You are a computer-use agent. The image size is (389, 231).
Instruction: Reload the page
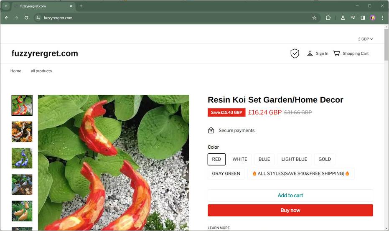tap(26, 18)
